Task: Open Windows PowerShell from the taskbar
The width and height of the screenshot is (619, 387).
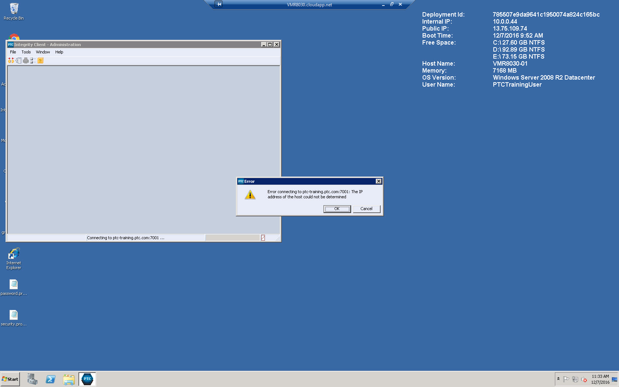Action: coord(50,379)
